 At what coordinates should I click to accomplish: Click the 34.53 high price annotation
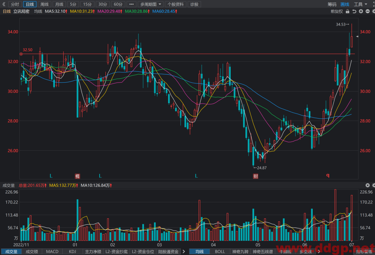(342, 25)
